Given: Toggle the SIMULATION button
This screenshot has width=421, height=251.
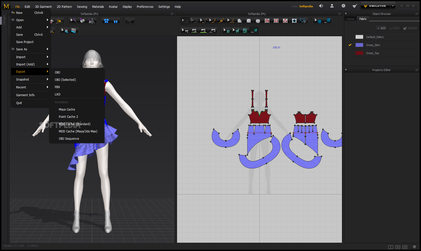Looking at the screenshot, I should (375, 6).
